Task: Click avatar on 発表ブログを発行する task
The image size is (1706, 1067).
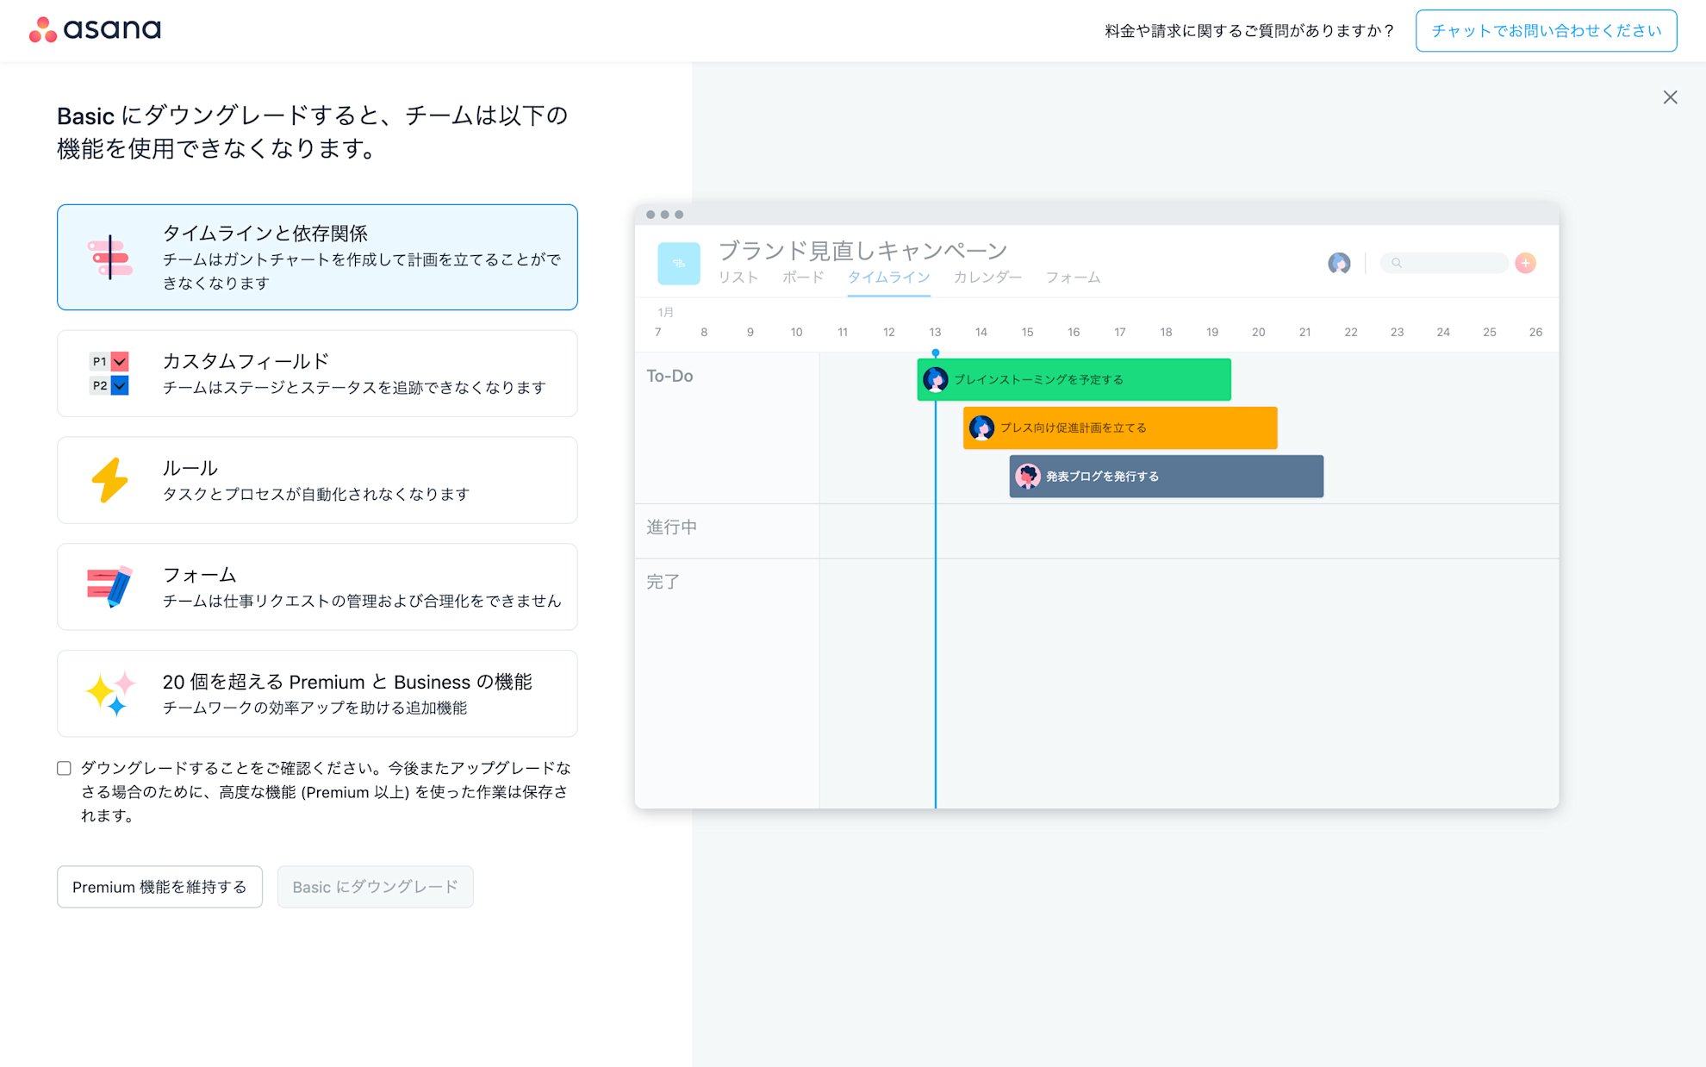Action: pyautogui.click(x=1028, y=476)
